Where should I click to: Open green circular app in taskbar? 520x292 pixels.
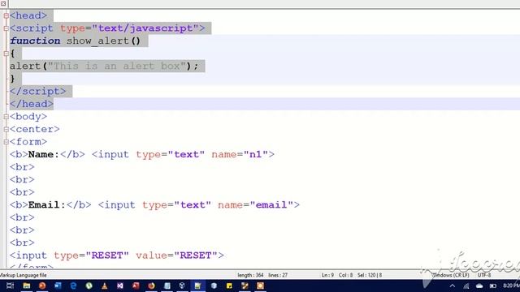[89, 286]
